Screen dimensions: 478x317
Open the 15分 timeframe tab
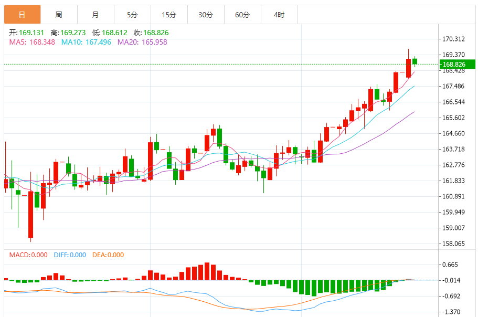(x=169, y=15)
